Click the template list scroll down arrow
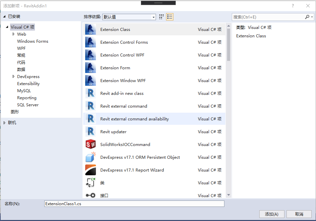The height and width of the screenshot is (221, 316). tap(228, 195)
